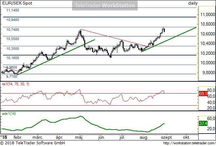Select the rsi1(14, 70, 30, 1) indicator label
216x146 pixels.
(15, 84)
